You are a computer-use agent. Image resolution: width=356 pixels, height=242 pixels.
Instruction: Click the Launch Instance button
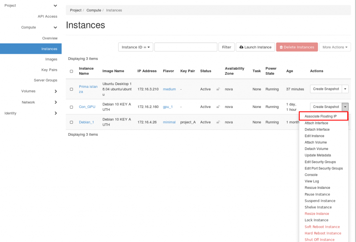coord(255,47)
